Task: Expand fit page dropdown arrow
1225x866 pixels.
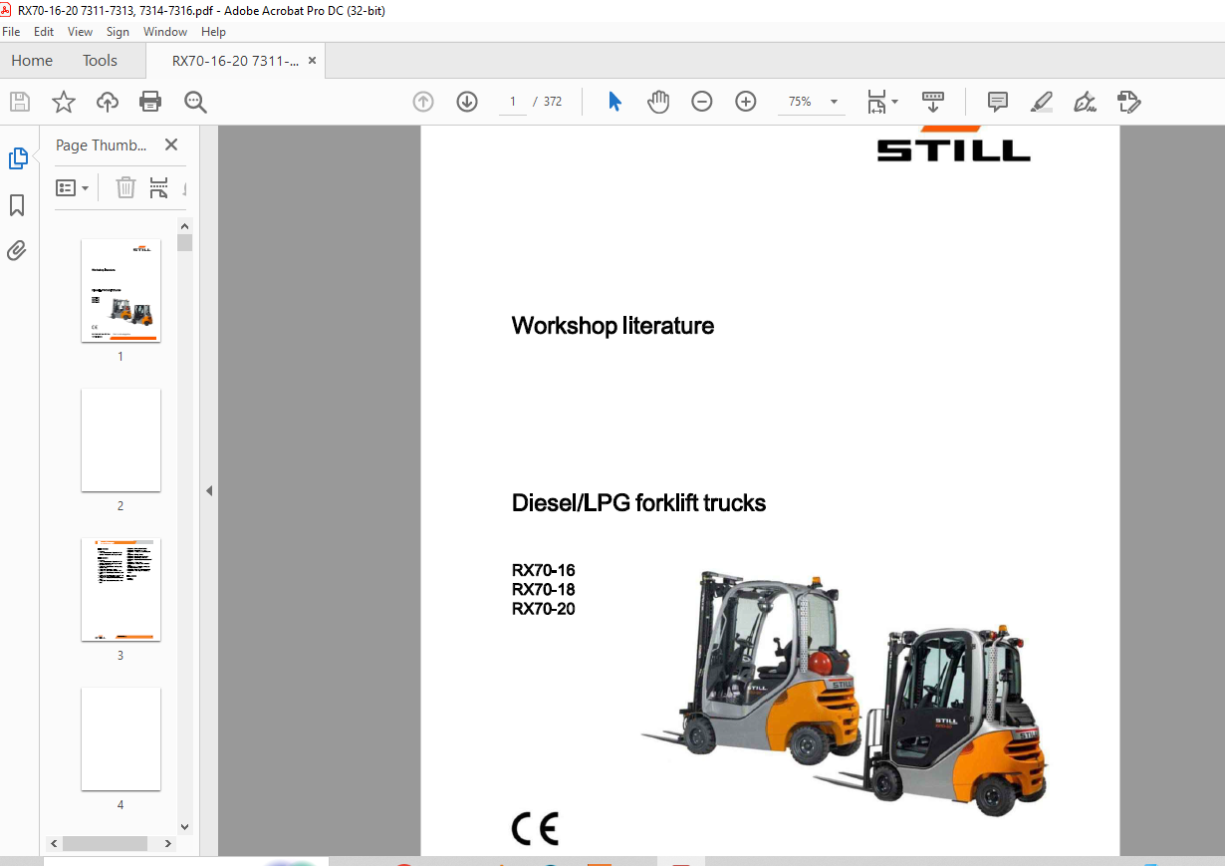Action: coord(894,102)
